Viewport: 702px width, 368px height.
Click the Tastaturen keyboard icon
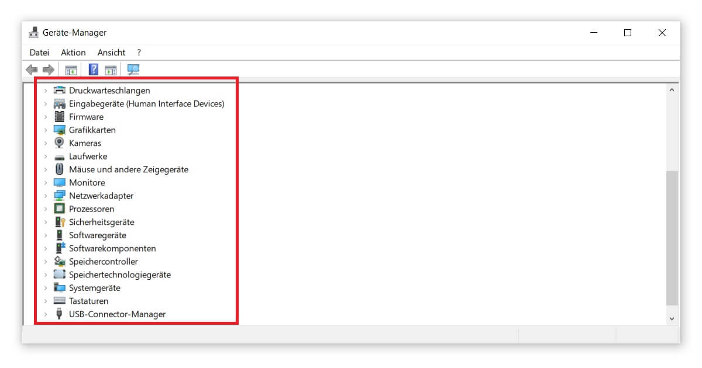tap(59, 301)
